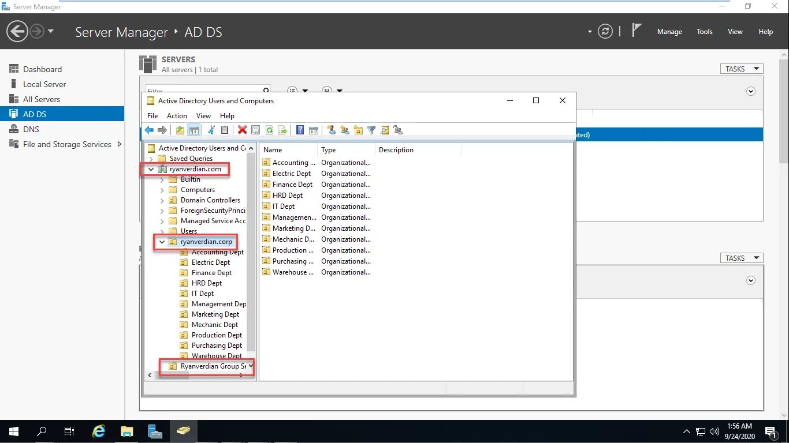Click the Create New Organizational Unit icon
The image size is (789, 443).
click(358, 130)
